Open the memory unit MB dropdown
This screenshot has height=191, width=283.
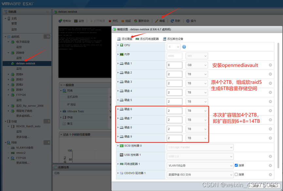(x=197, y=56)
